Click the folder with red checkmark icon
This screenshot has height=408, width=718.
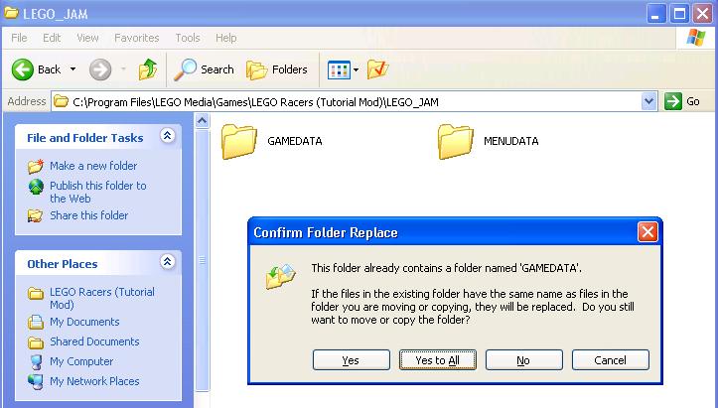click(377, 69)
